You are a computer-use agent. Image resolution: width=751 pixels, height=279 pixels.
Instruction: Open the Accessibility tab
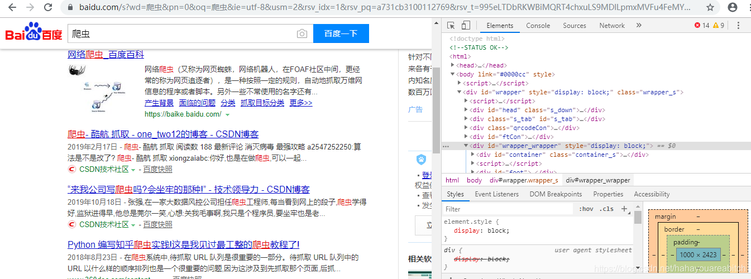pos(652,194)
